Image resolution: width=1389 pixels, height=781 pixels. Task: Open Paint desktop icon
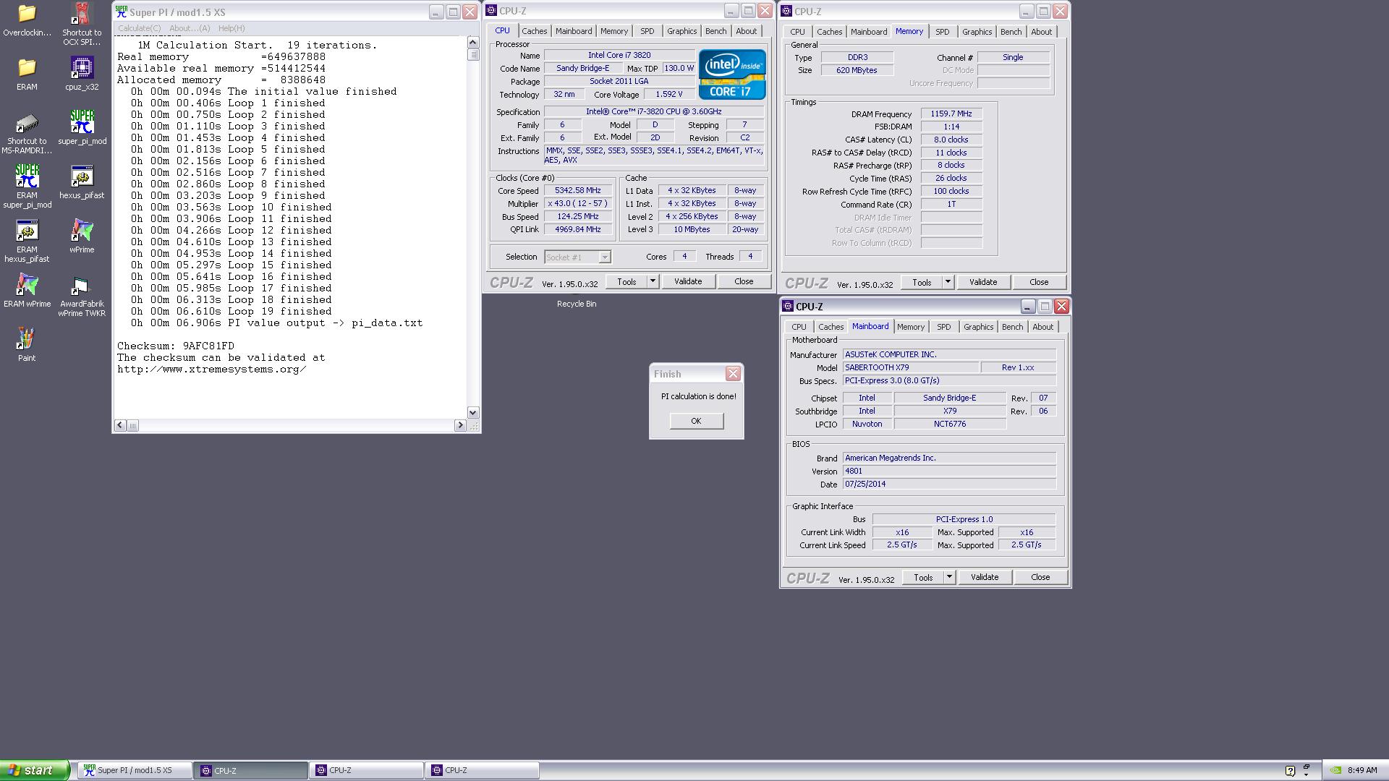coord(27,345)
